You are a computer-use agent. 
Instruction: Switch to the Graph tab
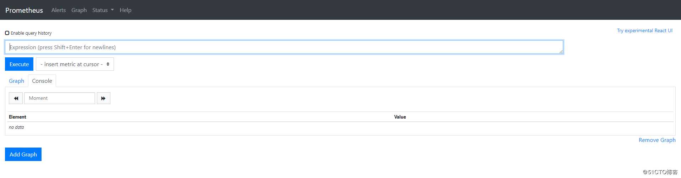[16, 81]
